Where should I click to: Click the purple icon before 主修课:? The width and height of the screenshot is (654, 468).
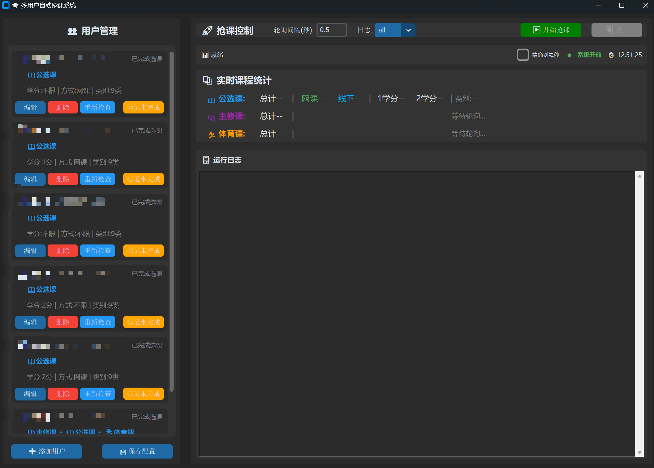click(211, 118)
